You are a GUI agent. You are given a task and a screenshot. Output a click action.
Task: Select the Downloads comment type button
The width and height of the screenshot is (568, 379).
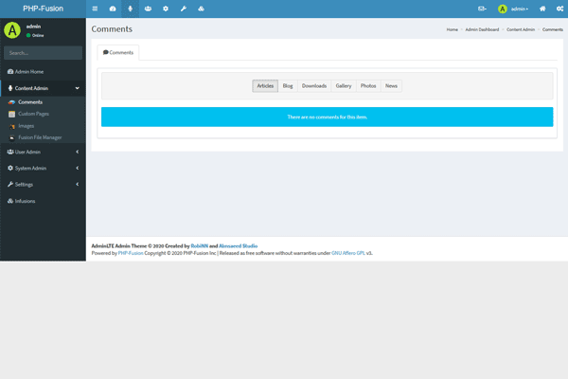click(x=314, y=86)
